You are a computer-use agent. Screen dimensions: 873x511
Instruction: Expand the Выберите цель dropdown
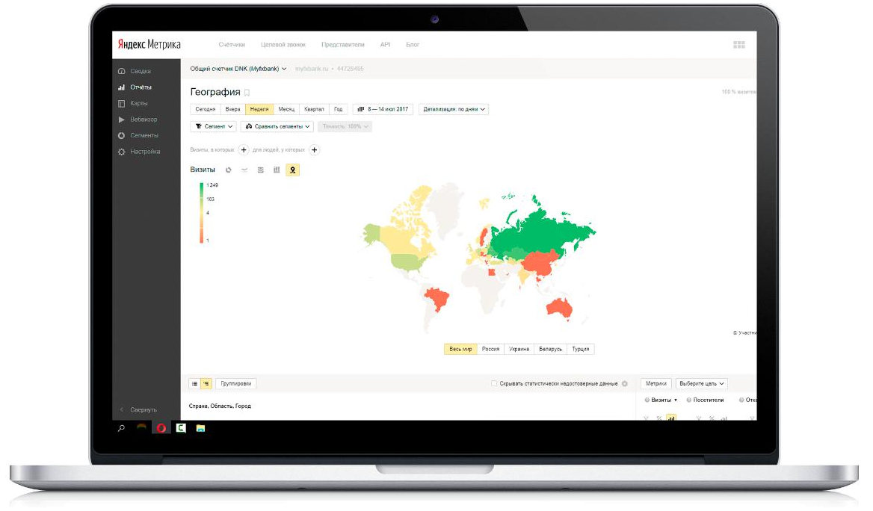click(x=702, y=383)
